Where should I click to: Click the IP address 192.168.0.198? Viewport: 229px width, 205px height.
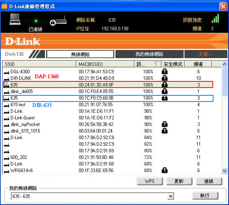pyautogui.click(x=115, y=28)
